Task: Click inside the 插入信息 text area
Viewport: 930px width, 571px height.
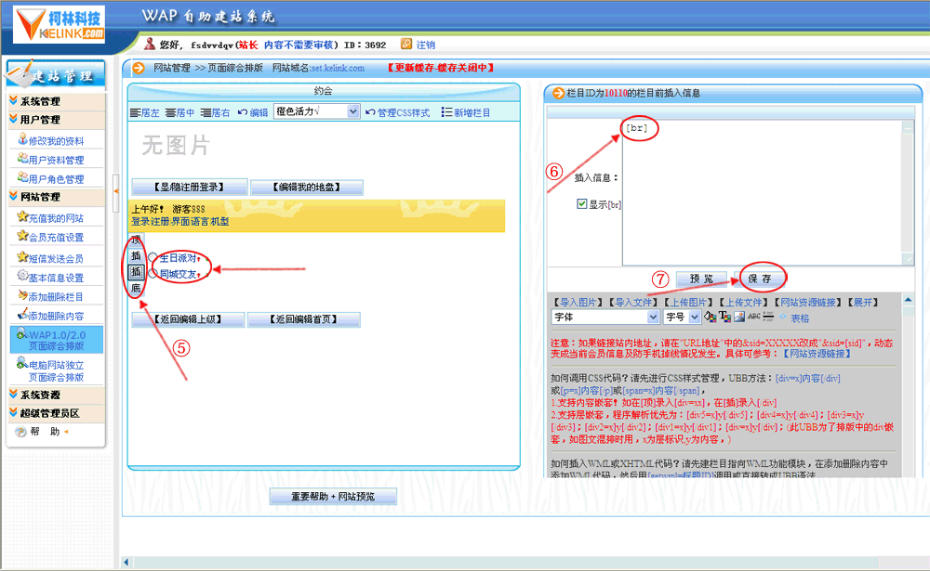Action: [763, 192]
